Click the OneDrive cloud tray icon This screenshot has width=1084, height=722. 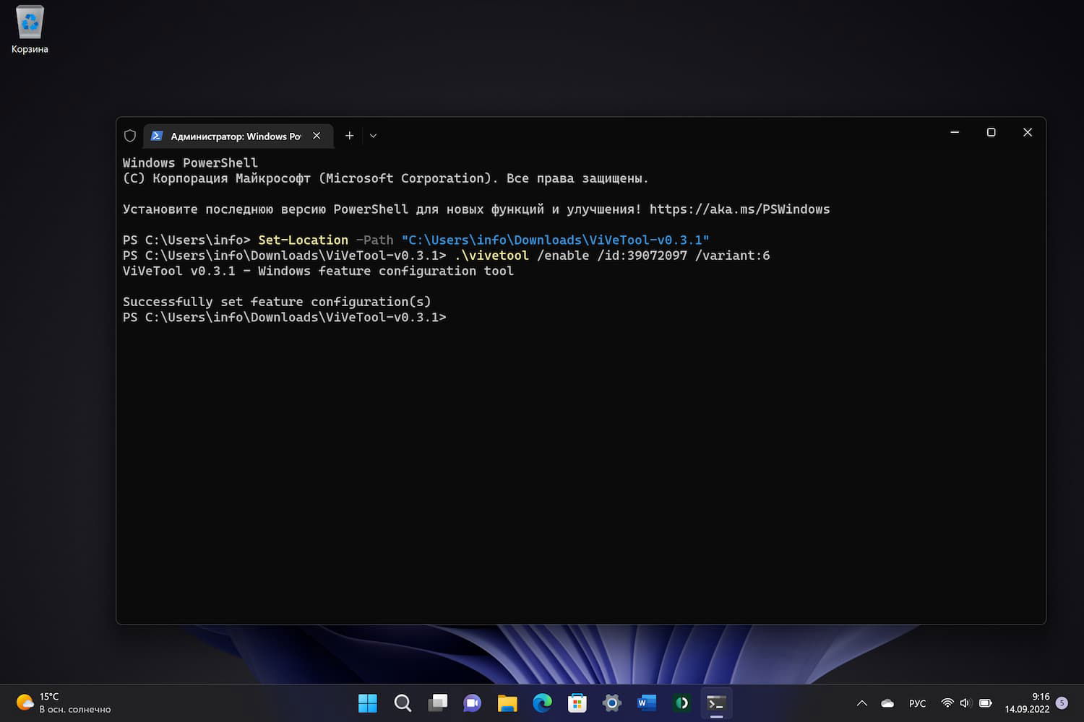(x=887, y=703)
